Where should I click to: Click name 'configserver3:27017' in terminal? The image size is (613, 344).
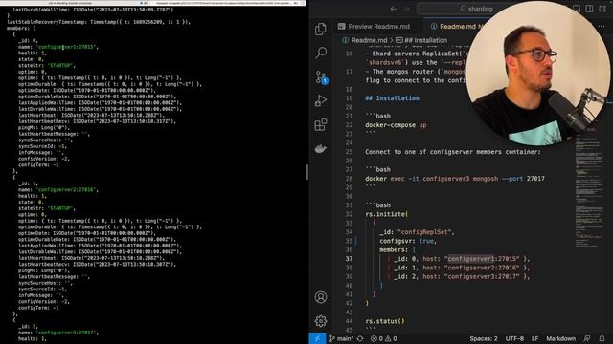point(66,333)
